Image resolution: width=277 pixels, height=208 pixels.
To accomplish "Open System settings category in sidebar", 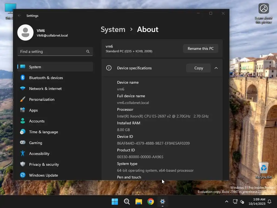I will click(x=55, y=67).
